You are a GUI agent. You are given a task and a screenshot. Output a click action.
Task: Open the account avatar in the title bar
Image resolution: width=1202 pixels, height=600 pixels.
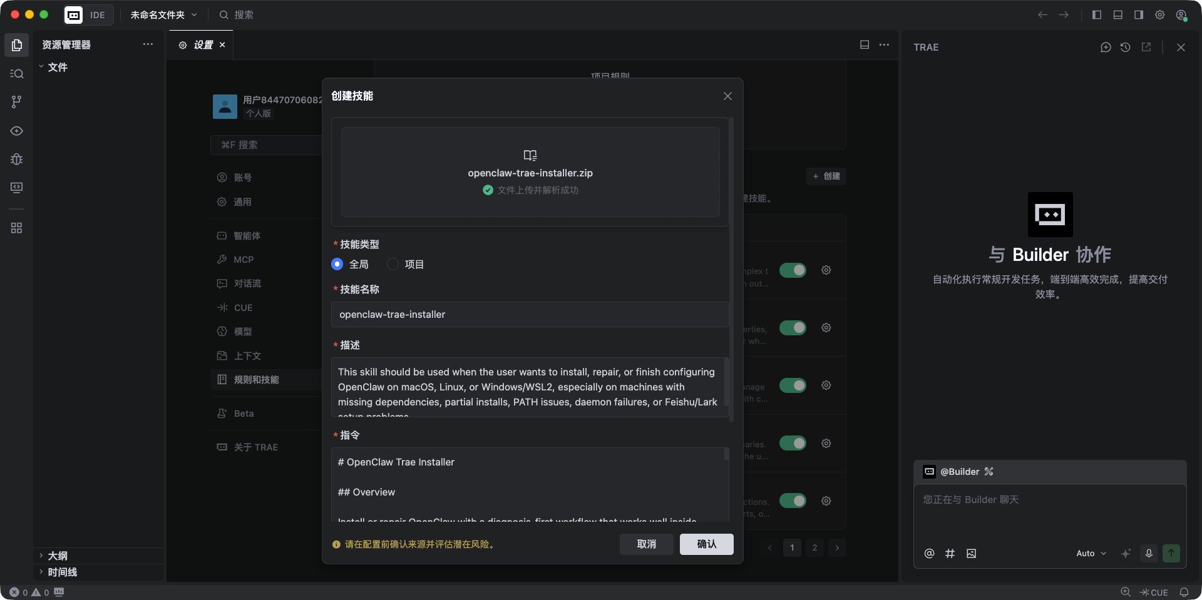click(x=1181, y=15)
